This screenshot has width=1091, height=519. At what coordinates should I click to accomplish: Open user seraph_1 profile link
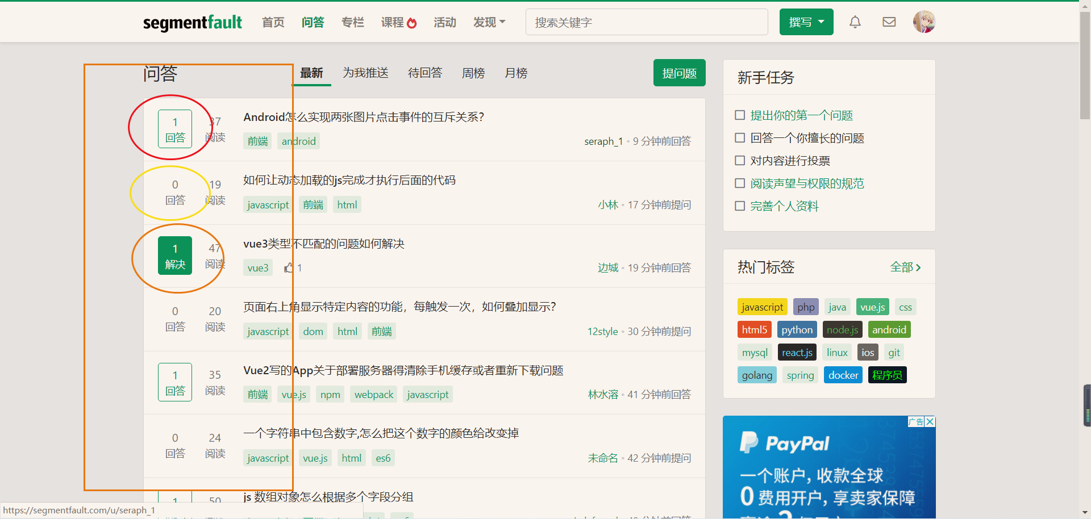[x=603, y=141]
